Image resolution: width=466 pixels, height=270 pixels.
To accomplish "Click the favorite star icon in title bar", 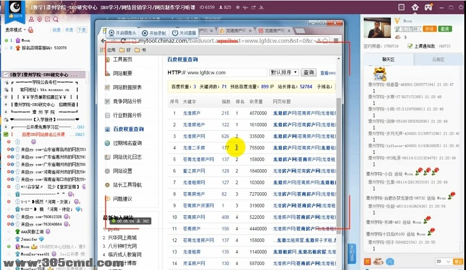I will pyautogui.click(x=238, y=7).
